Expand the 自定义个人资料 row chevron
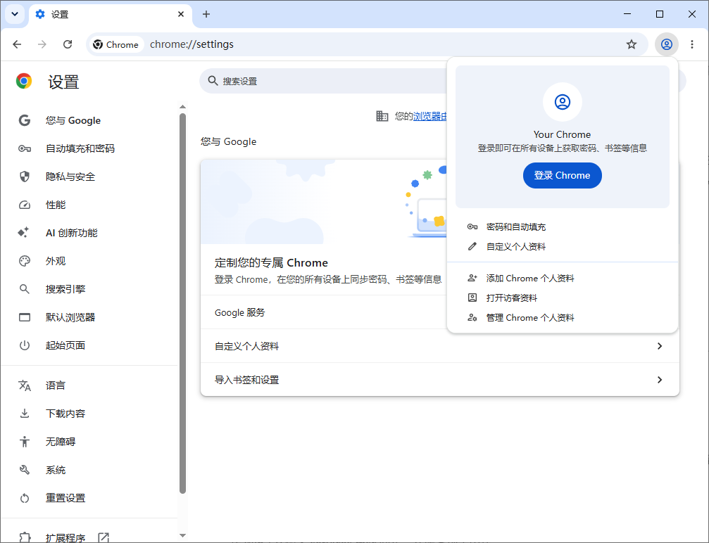 tap(660, 346)
